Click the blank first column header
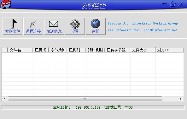 [5, 50]
